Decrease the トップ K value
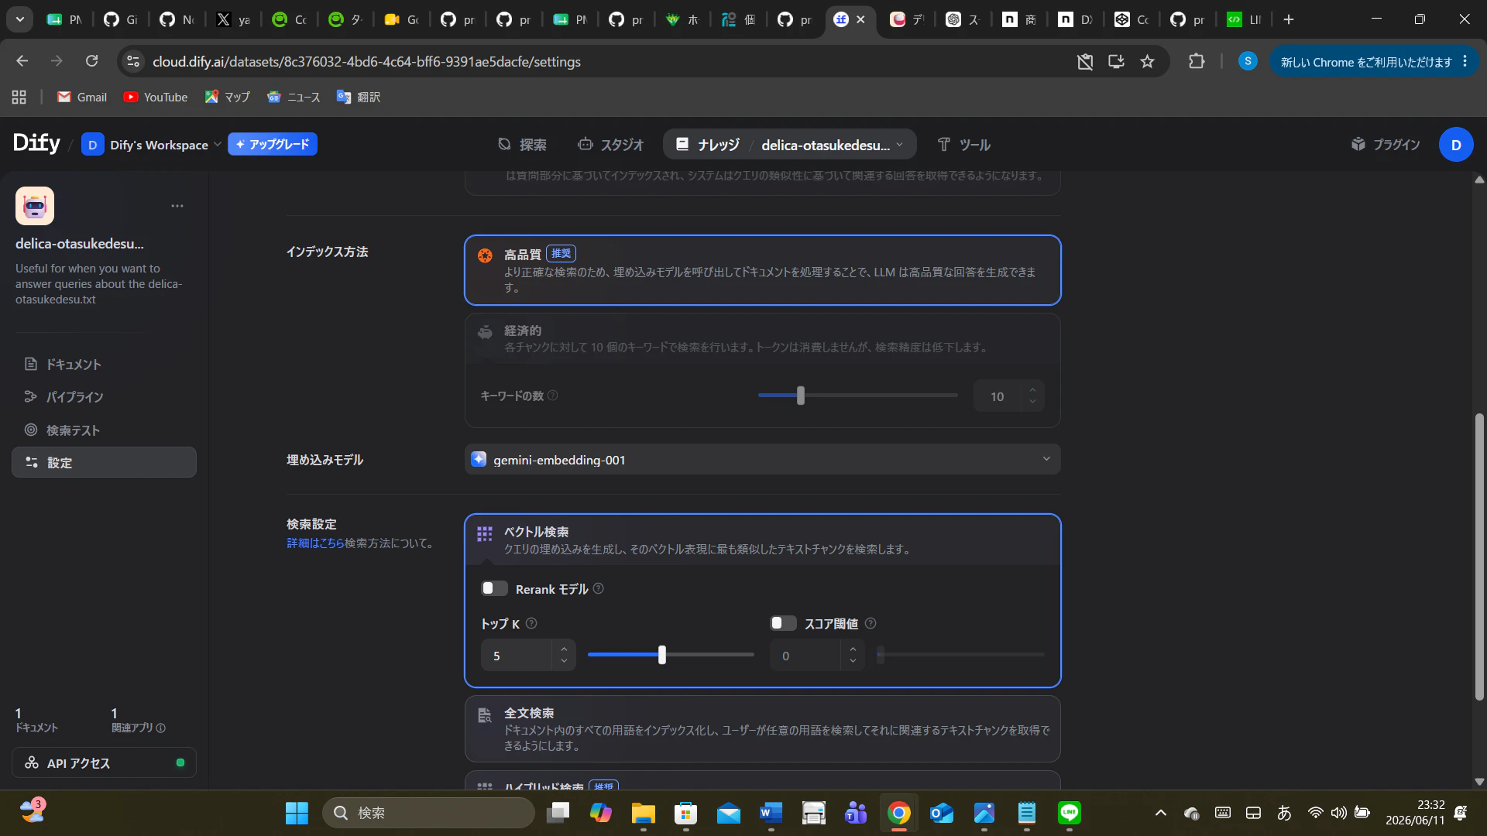This screenshot has width=1487, height=836. [564, 662]
